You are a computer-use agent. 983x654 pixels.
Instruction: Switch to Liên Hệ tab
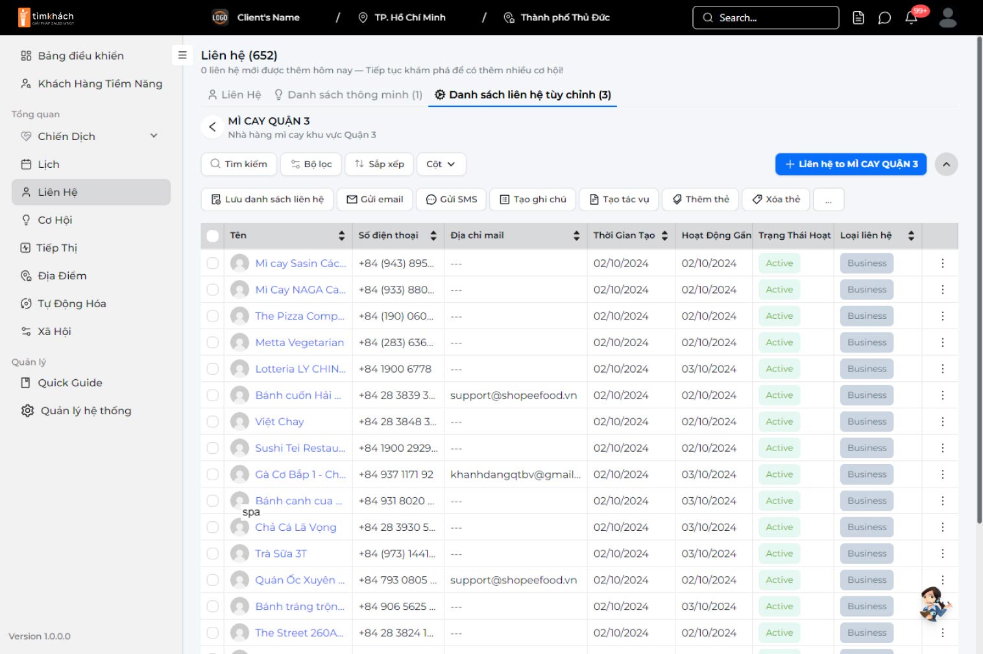tap(234, 95)
